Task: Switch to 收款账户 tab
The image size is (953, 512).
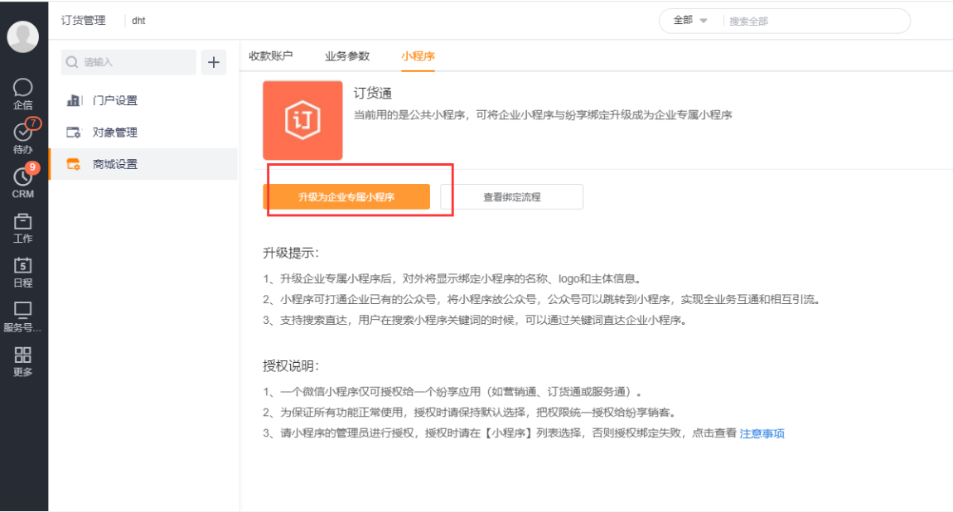Action: (270, 56)
